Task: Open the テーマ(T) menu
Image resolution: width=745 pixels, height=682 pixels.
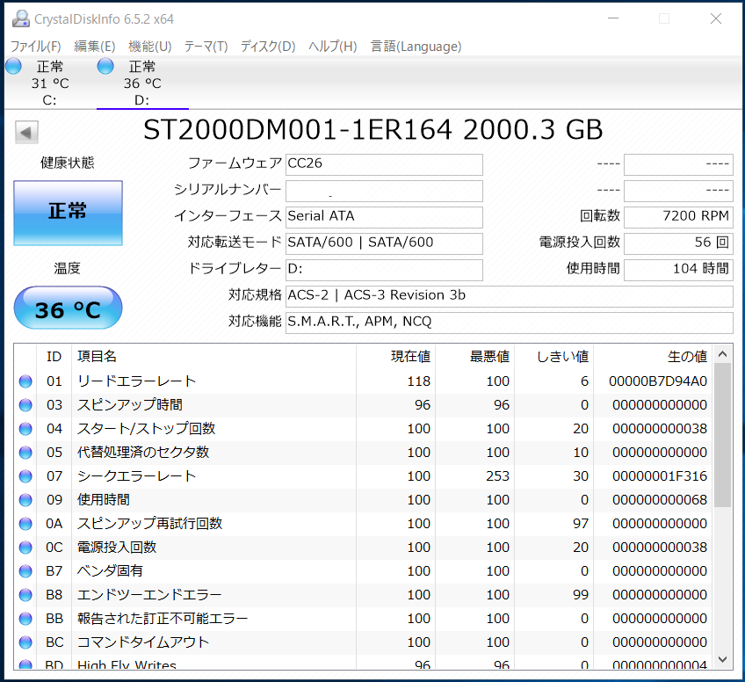Action: [206, 46]
